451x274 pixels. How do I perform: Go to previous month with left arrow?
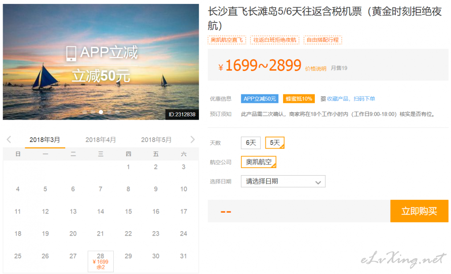[x=9, y=139]
